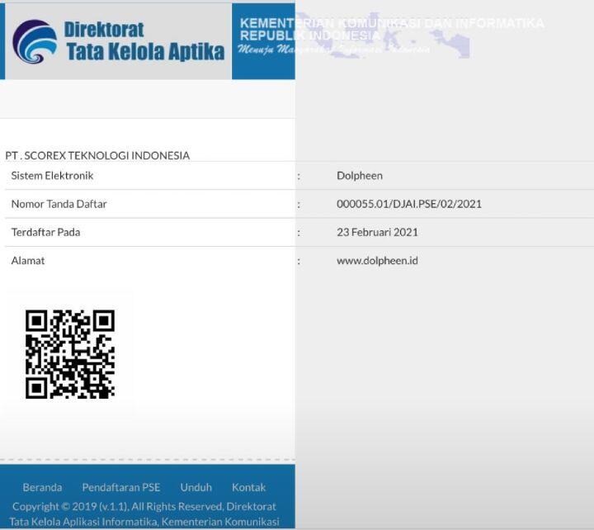
Task: Select the Terdaftar Pada label
Action: pos(46,232)
